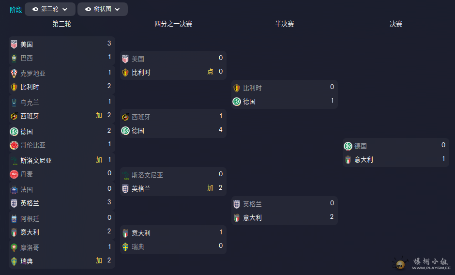Click the USA flag icon in third round
Image resolution: width=455 pixels, height=275 pixels.
pyautogui.click(x=14, y=44)
